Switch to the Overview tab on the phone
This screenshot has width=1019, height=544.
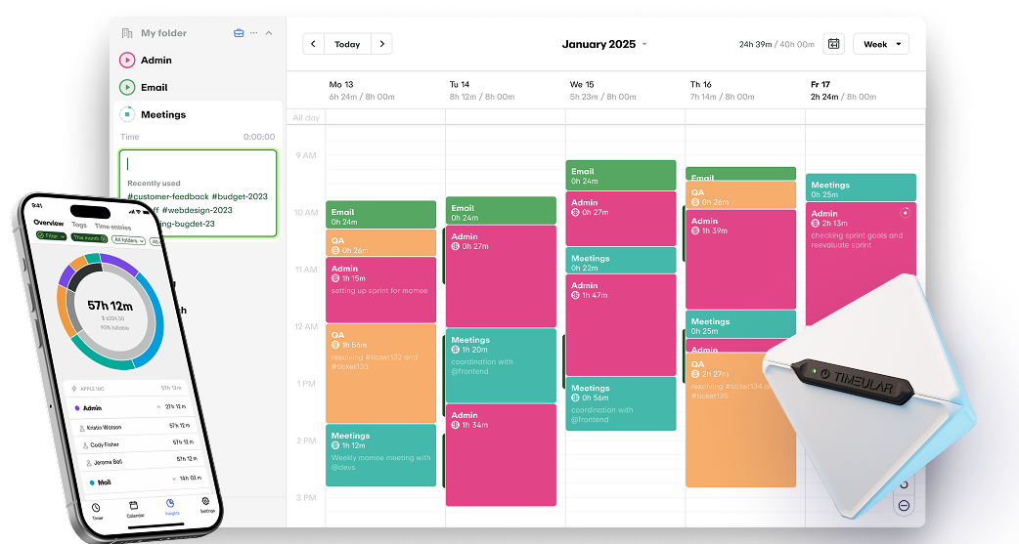(x=49, y=223)
